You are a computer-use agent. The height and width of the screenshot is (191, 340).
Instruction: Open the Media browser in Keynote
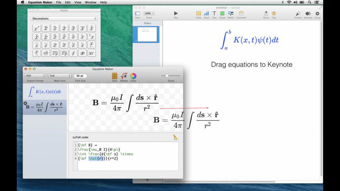click(231, 13)
